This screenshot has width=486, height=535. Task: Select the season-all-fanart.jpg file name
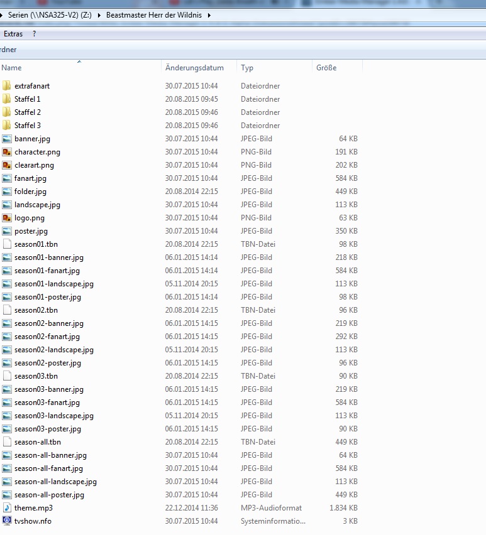click(x=48, y=468)
